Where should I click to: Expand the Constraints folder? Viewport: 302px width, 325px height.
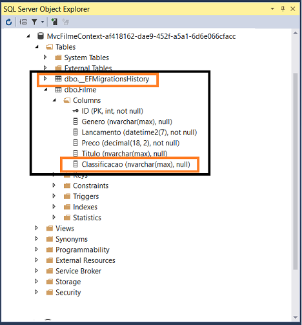[x=54, y=185]
